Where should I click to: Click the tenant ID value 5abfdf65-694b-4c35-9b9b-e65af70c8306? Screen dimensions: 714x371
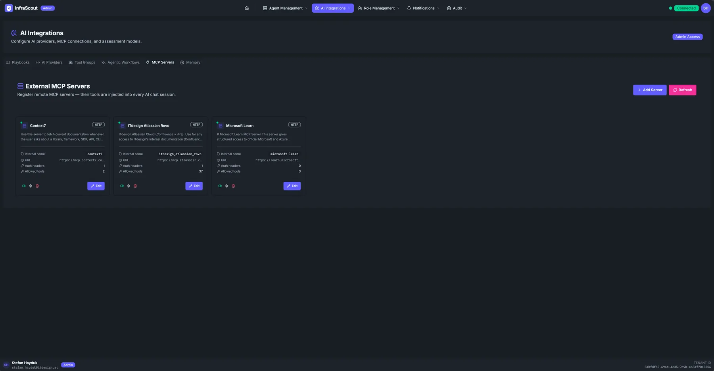678,367
